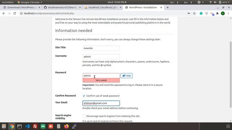Open the orange app icon in dock
Viewport: 232px width, 130px height.
click(51, 126)
